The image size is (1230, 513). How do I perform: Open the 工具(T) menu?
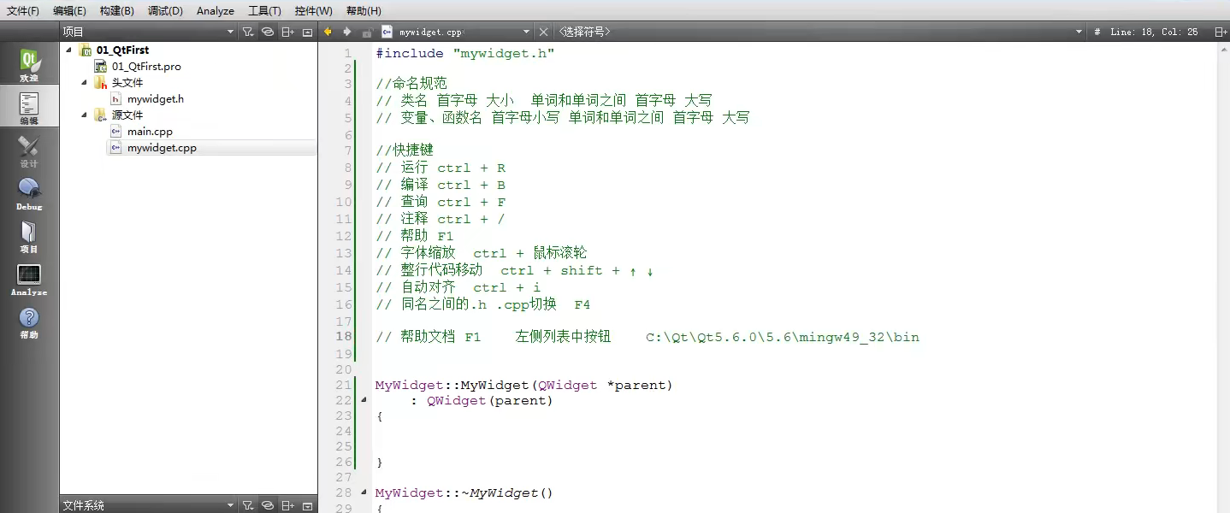264,10
